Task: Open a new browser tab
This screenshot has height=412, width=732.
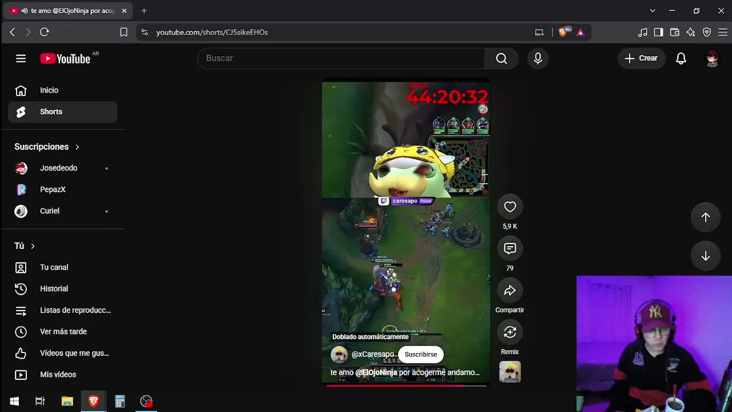Action: tap(144, 11)
